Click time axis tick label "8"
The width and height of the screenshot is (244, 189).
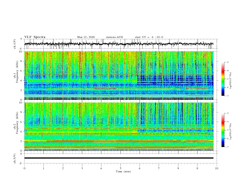tap(178, 168)
